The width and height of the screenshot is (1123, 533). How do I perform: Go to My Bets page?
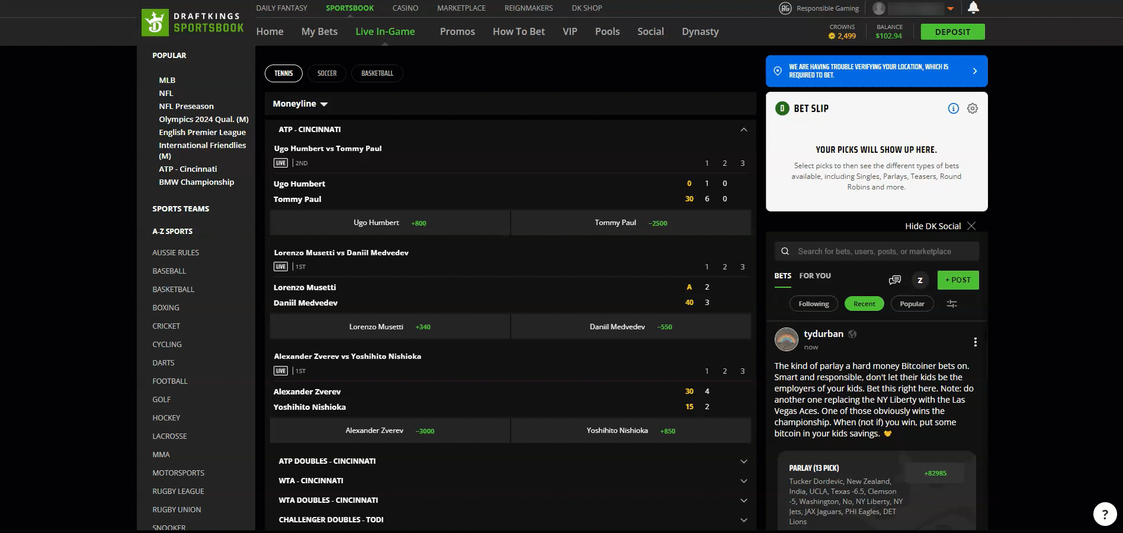coord(319,31)
